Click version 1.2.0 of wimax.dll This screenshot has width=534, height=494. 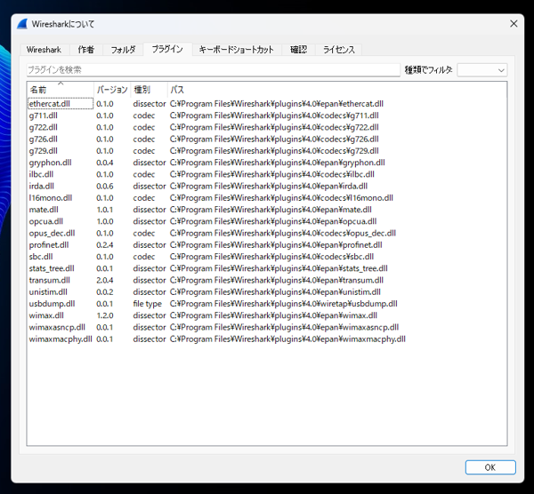click(x=105, y=315)
